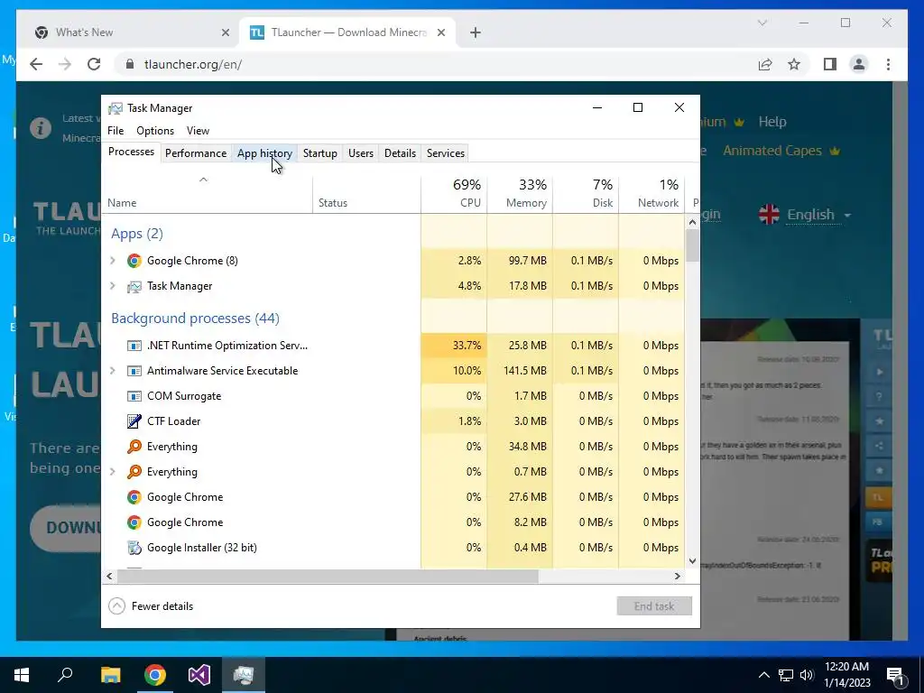Click the process list scroll down arrow
924x693 pixels.
coord(692,561)
